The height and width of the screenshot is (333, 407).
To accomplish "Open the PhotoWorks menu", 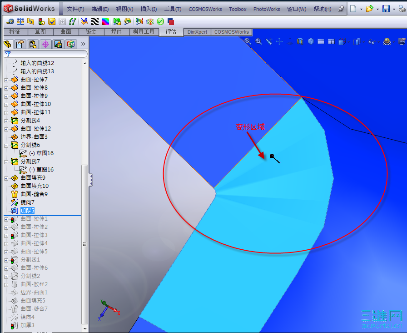I will click(x=267, y=9).
